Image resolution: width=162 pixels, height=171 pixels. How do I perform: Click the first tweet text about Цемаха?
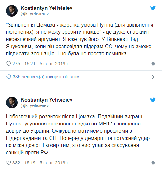(x=79, y=39)
